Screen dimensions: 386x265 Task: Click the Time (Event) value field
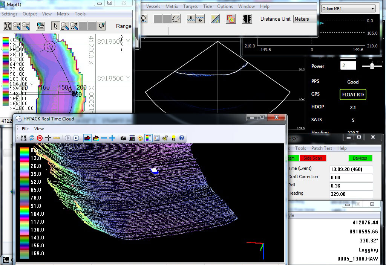pyautogui.click(x=351, y=169)
